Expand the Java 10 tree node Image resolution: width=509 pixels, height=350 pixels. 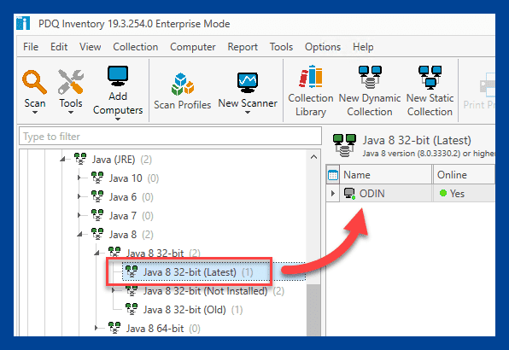[79, 178]
